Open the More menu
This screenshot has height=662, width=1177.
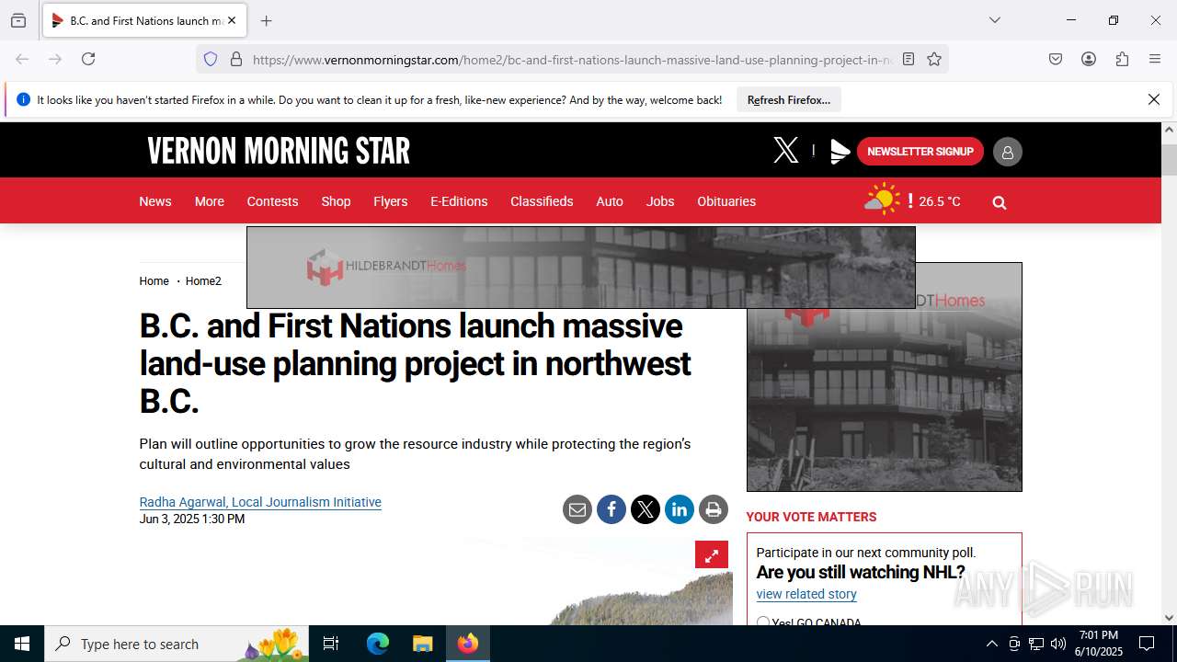[x=210, y=201]
